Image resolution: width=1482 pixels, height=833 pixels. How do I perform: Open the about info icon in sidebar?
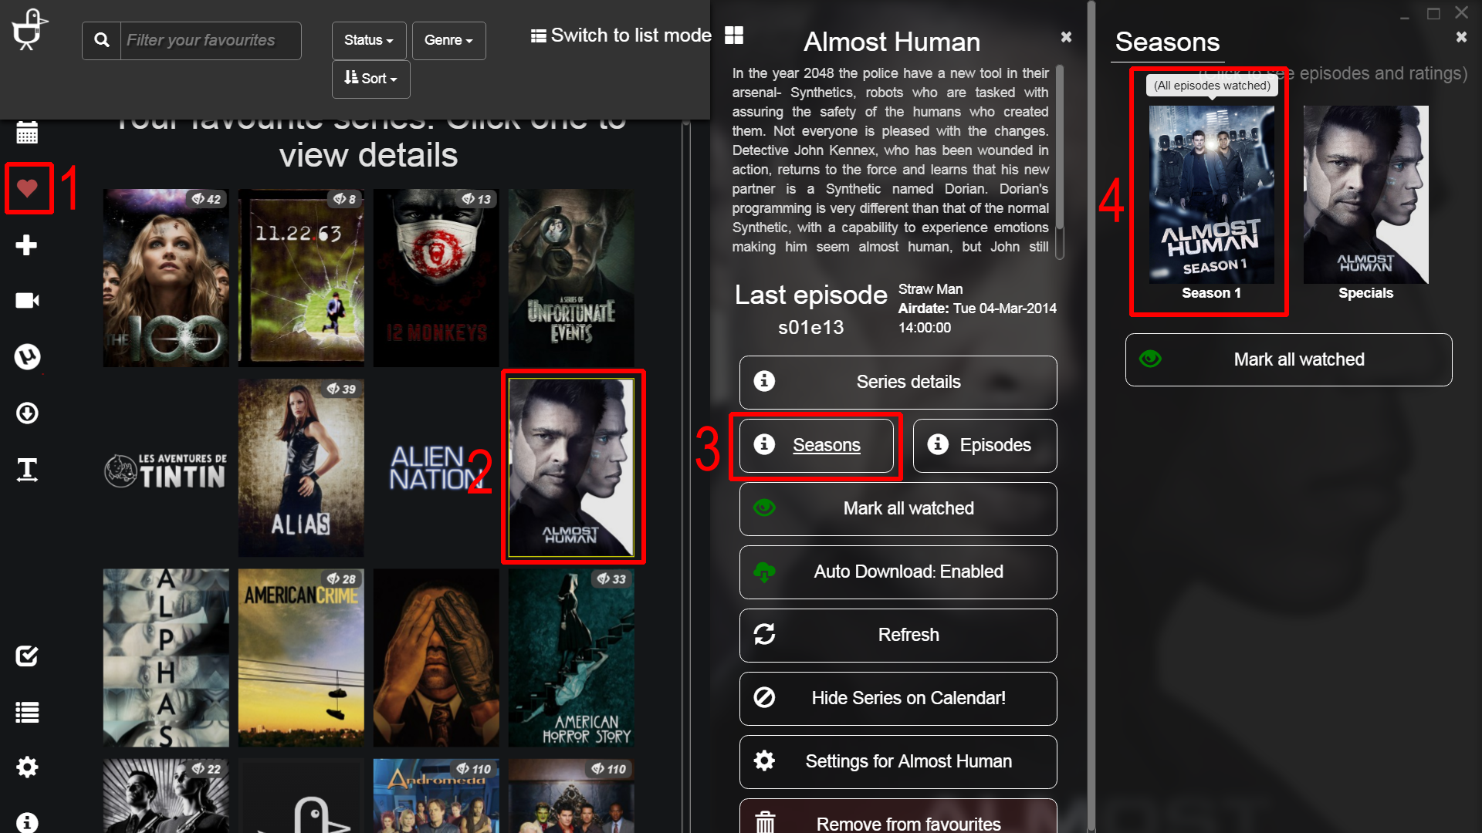coord(27,822)
